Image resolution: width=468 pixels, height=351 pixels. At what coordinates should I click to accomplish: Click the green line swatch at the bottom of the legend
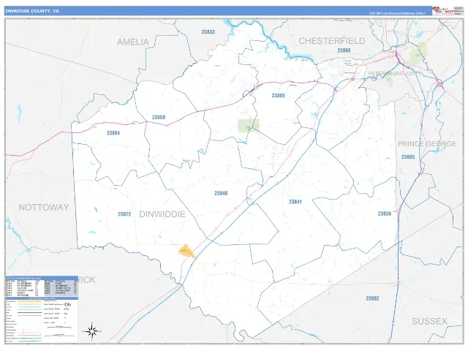(29, 341)
